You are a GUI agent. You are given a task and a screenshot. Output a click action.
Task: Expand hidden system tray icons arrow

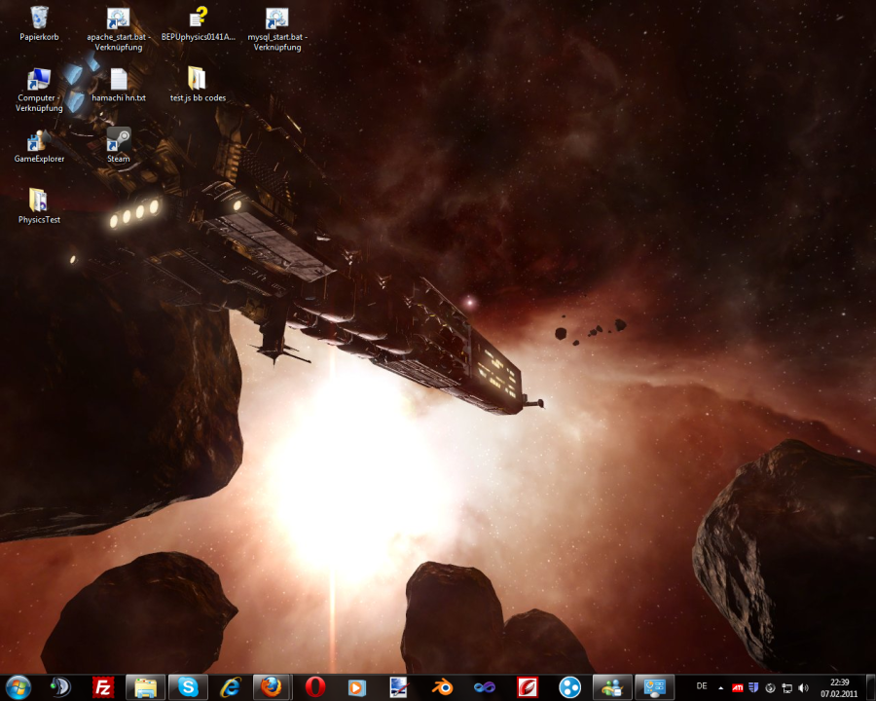pyautogui.click(x=721, y=688)
